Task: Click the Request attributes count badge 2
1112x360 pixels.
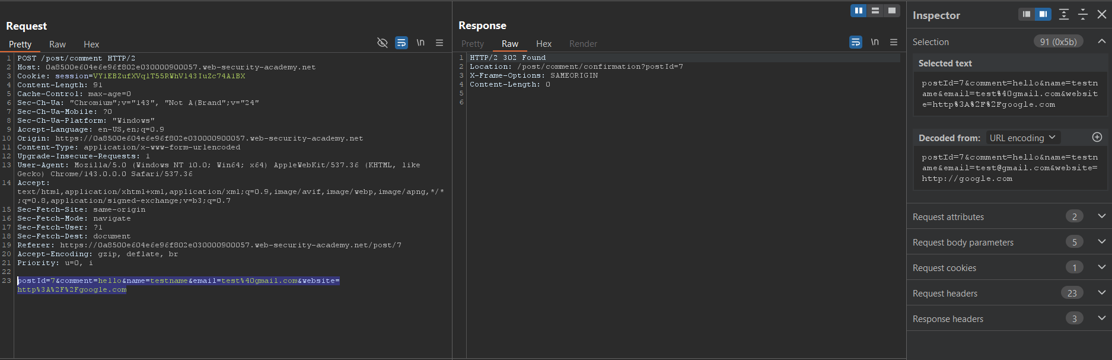Action: [1075, 216]
